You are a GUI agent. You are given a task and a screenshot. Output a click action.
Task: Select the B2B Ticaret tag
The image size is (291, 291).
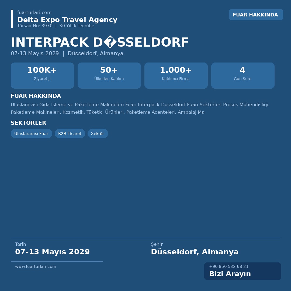coord(70,133)
